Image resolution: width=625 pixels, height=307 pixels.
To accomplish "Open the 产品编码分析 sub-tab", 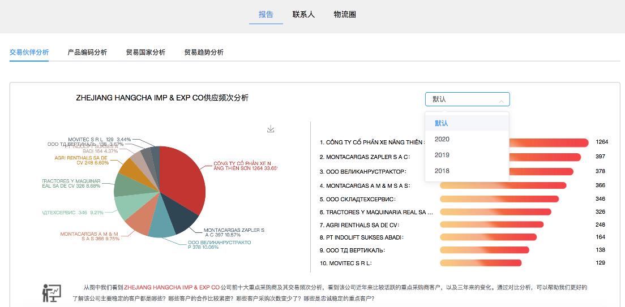I will (87, 52).
